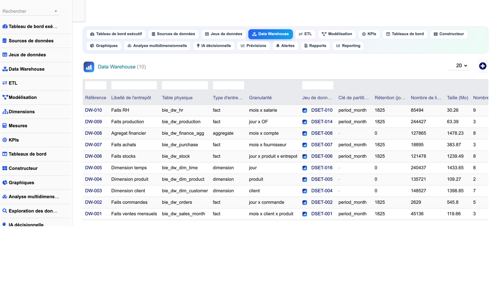The width and height of the screenshot is (499, 308).
Task: Open dataset link DSET-014
Action: pyautogui.click(x=322, y=122)
